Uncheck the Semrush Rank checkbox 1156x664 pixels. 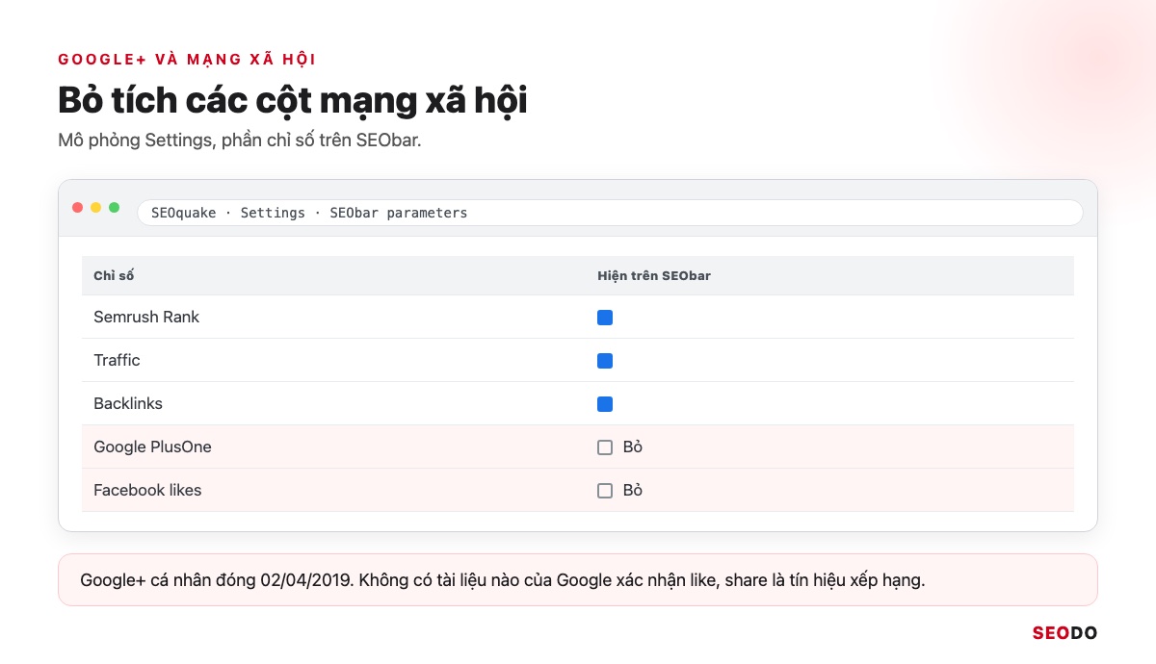click(605, 318)
